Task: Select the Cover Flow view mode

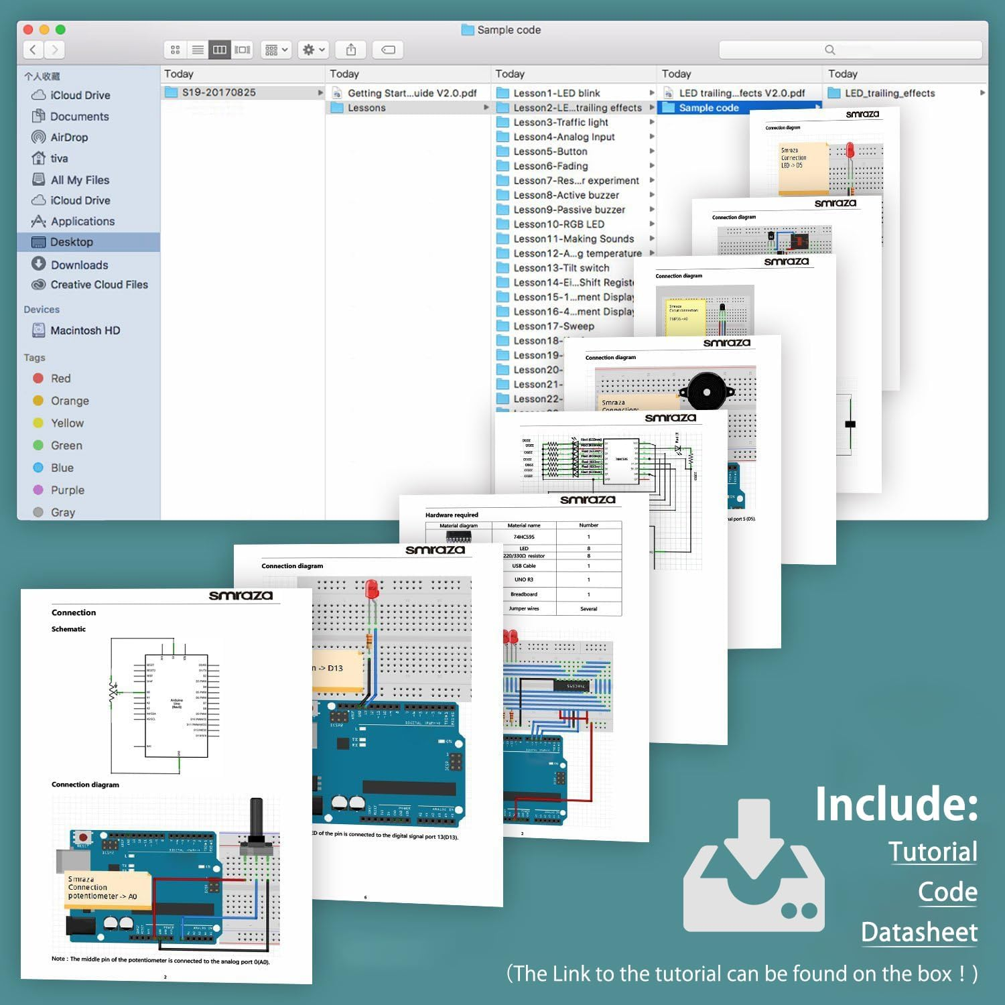Action: click(x=243, y=49)
